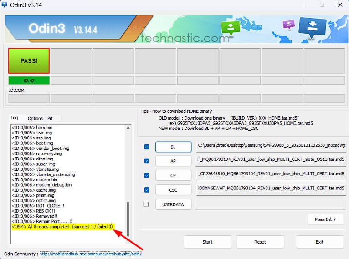Uncheck the CP file checkbox

pyautogui.click(x=147, y=175)
